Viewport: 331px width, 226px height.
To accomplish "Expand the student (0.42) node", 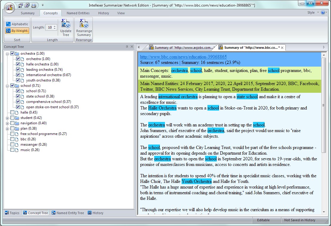I will pos(7,118).
